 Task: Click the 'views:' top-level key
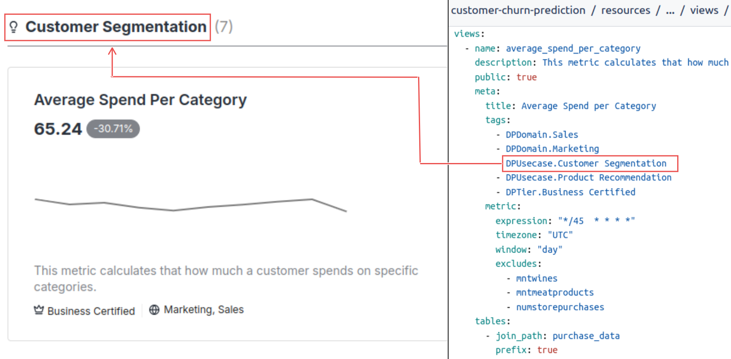click(x=469, y=34)
